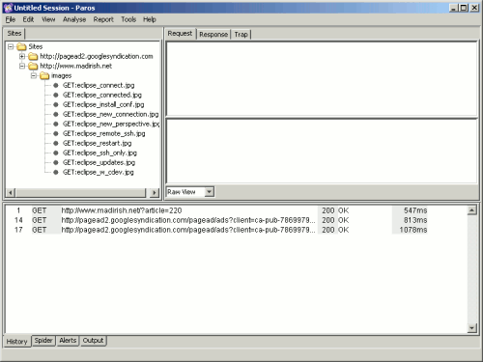
Task: Select GET:eclipse_remote_ssh.jpg entry
Action: click(x=103, y=133)
